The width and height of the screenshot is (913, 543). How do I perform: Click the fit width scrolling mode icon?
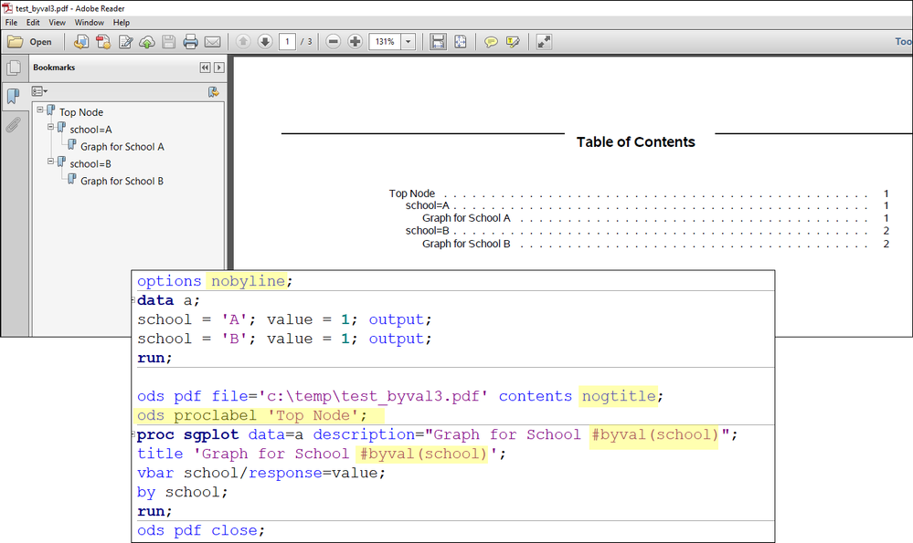tap(438, 42)
